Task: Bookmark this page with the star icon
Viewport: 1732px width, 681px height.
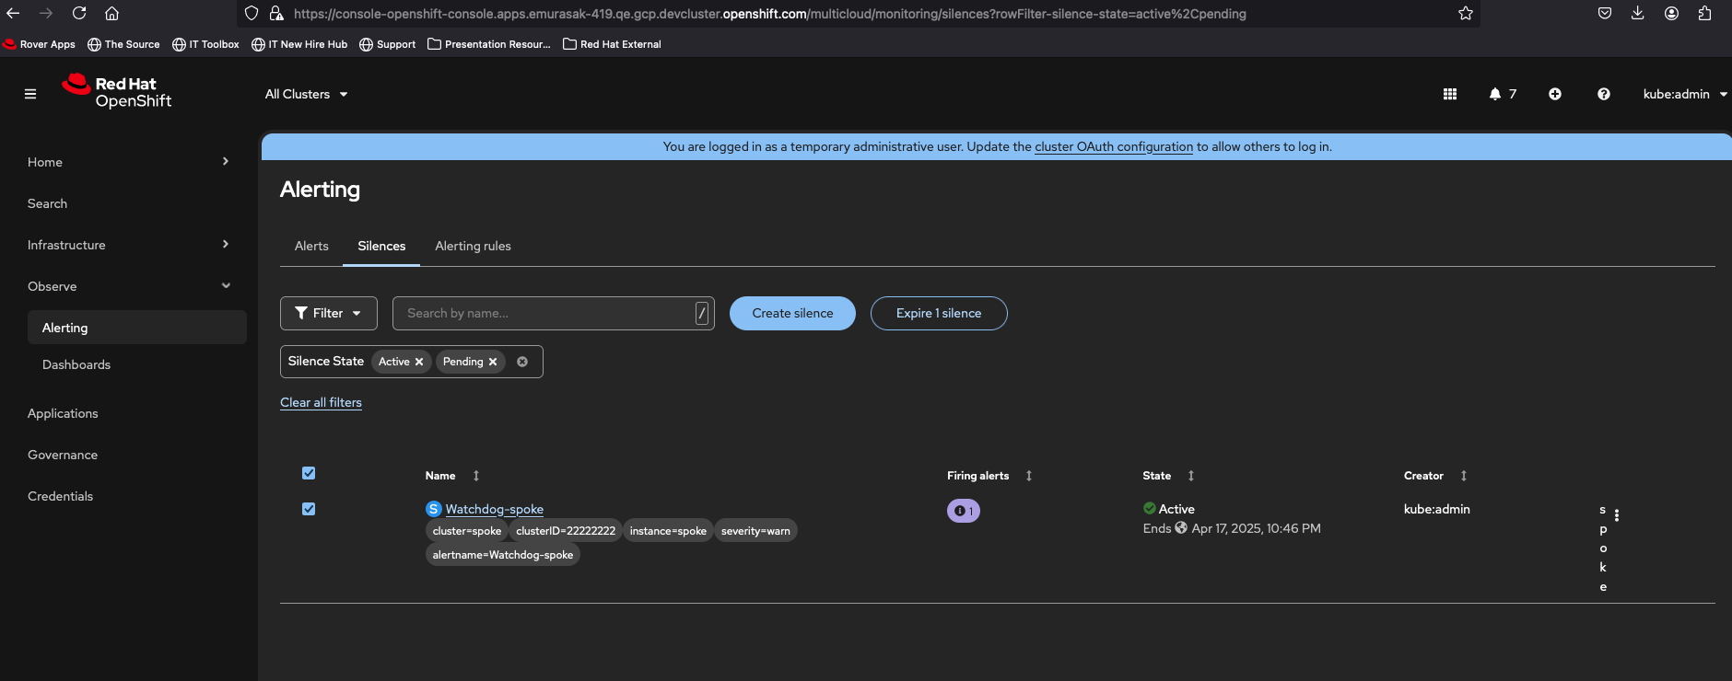Action: point(1466,13)
